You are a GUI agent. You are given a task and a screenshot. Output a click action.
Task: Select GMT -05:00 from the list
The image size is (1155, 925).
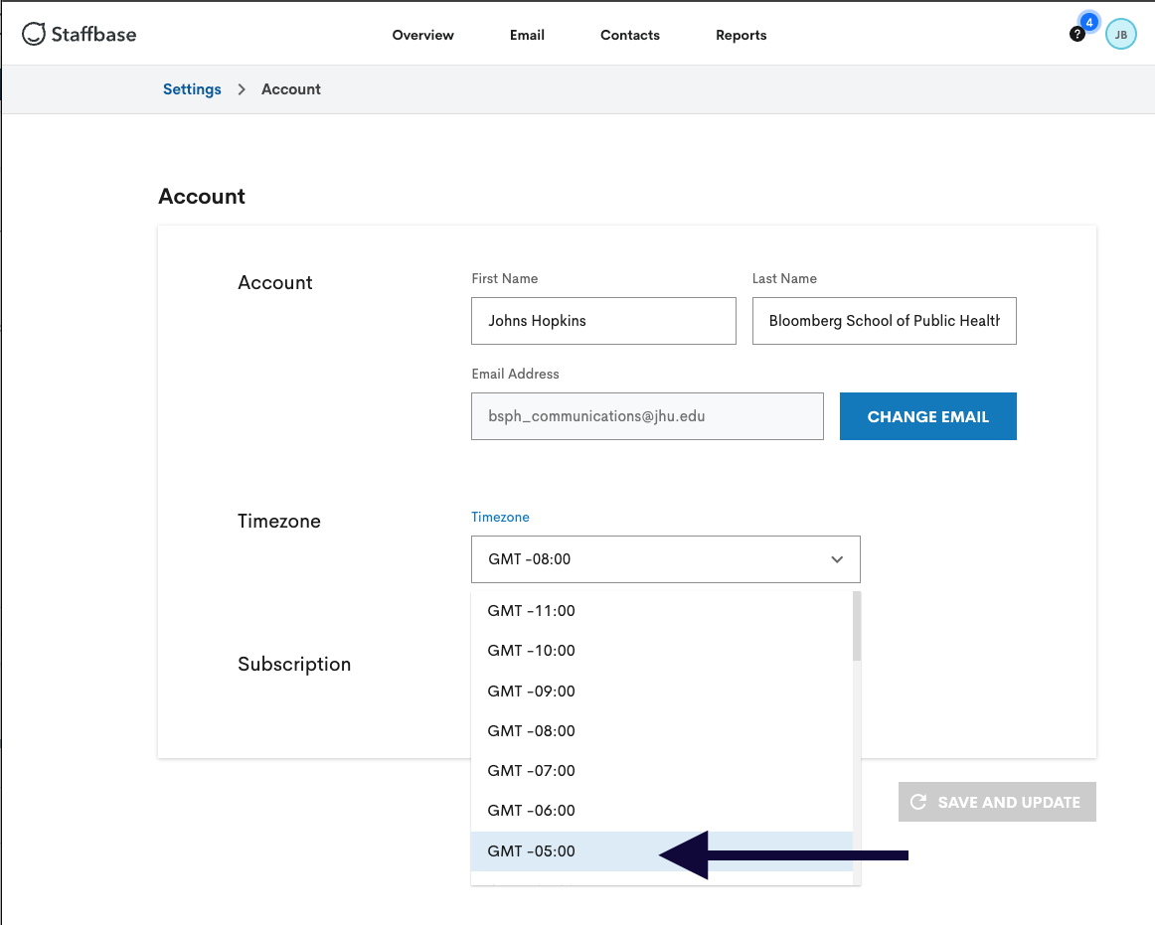coord(661,850)
